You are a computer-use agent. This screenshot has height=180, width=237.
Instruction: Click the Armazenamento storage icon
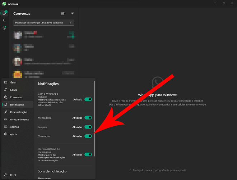click(x=6, y=120)
